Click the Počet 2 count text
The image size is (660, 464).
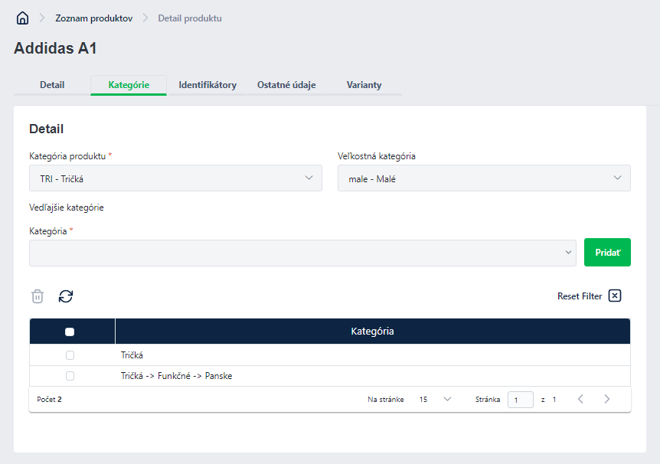[49, 399]
